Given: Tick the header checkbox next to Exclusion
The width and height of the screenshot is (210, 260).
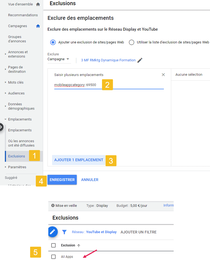Looking at the screenshot, I should (53, 245).
